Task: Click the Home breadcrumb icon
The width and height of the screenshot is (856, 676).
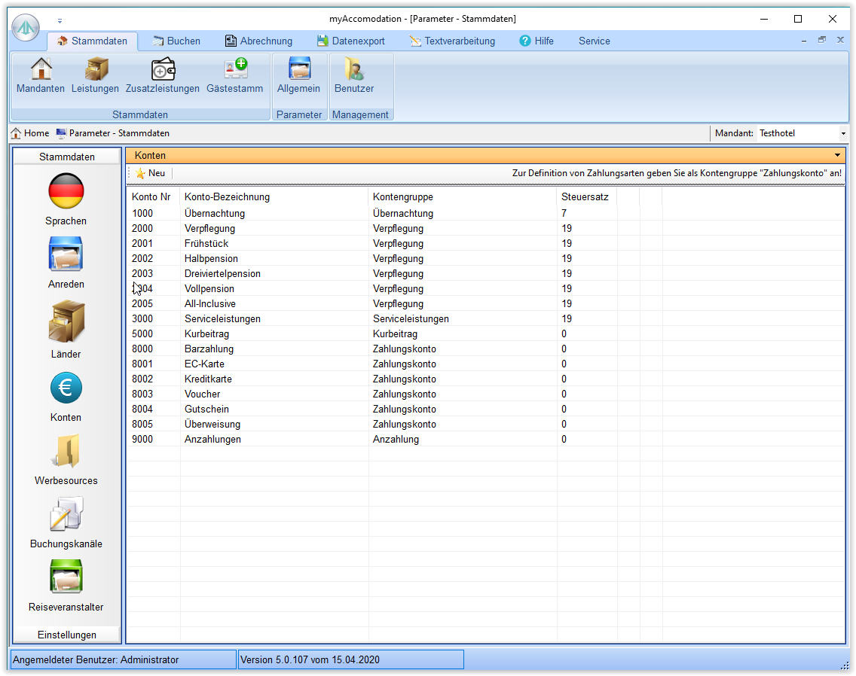Action: (16, 133)
